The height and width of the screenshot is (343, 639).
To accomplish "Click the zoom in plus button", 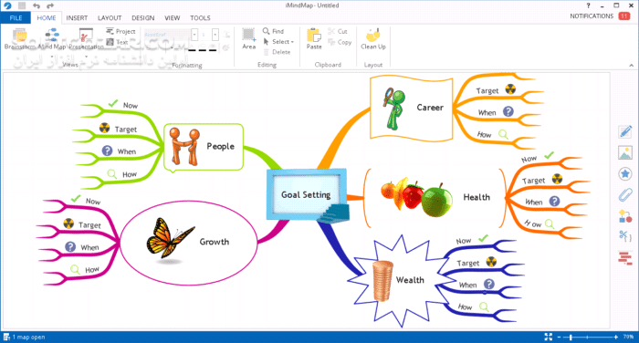I will pyautogui.click(x=616, y=337).
